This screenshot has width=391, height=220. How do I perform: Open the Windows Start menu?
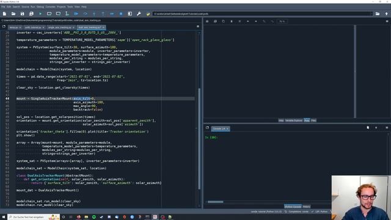coord(4,217)
